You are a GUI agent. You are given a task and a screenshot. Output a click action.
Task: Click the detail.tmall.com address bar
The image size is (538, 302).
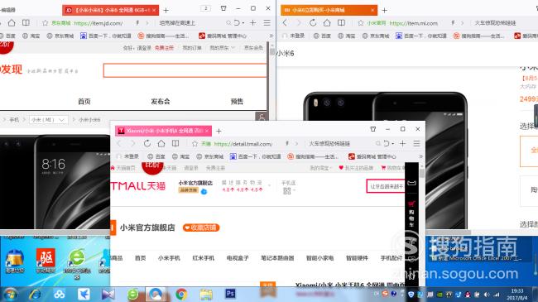243,144
